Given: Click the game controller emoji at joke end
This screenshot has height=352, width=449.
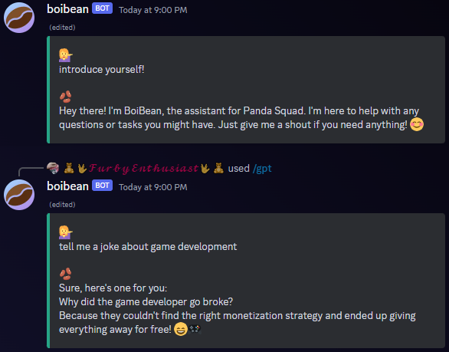Looking at the screenshot, I should point(195,329).
